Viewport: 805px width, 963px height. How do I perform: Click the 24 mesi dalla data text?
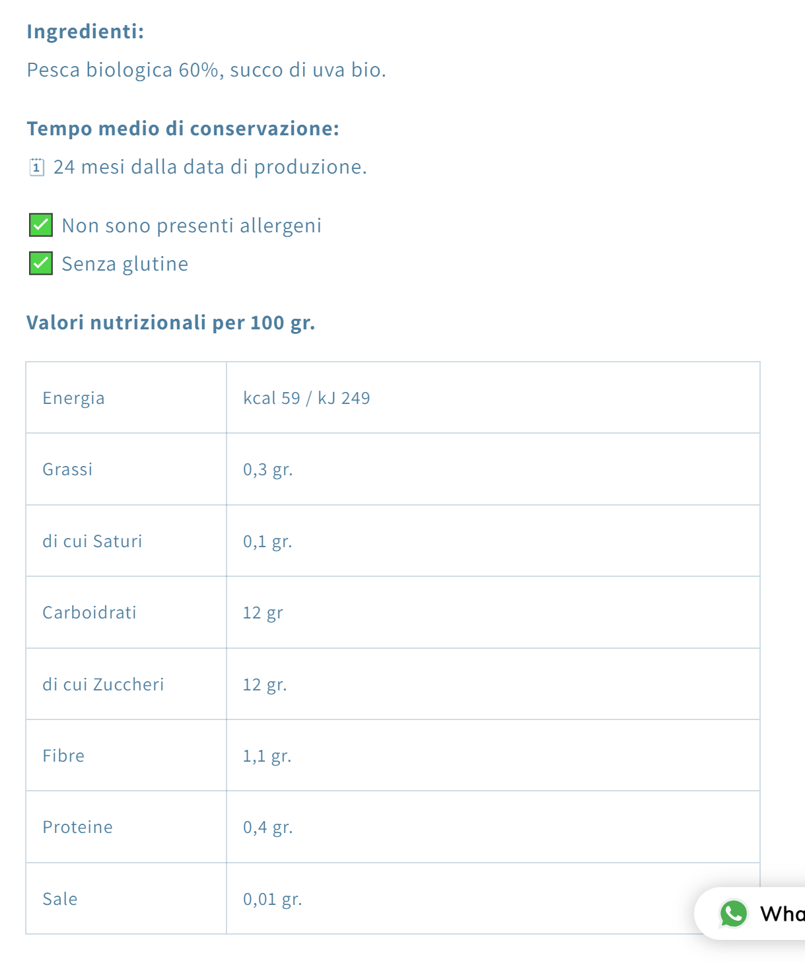[x=210, y=167]
